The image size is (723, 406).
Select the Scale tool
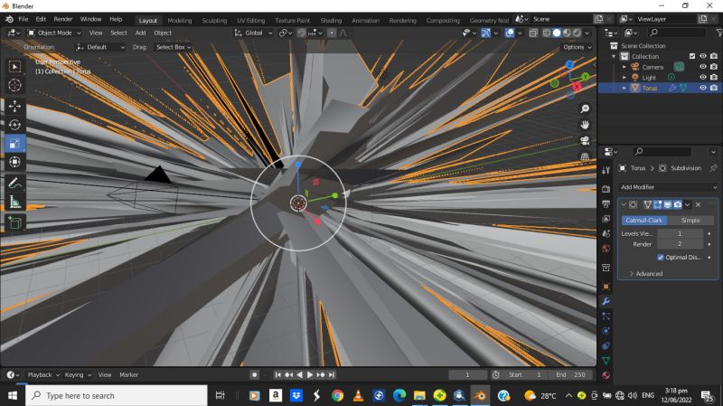click(x=14, y=144)
